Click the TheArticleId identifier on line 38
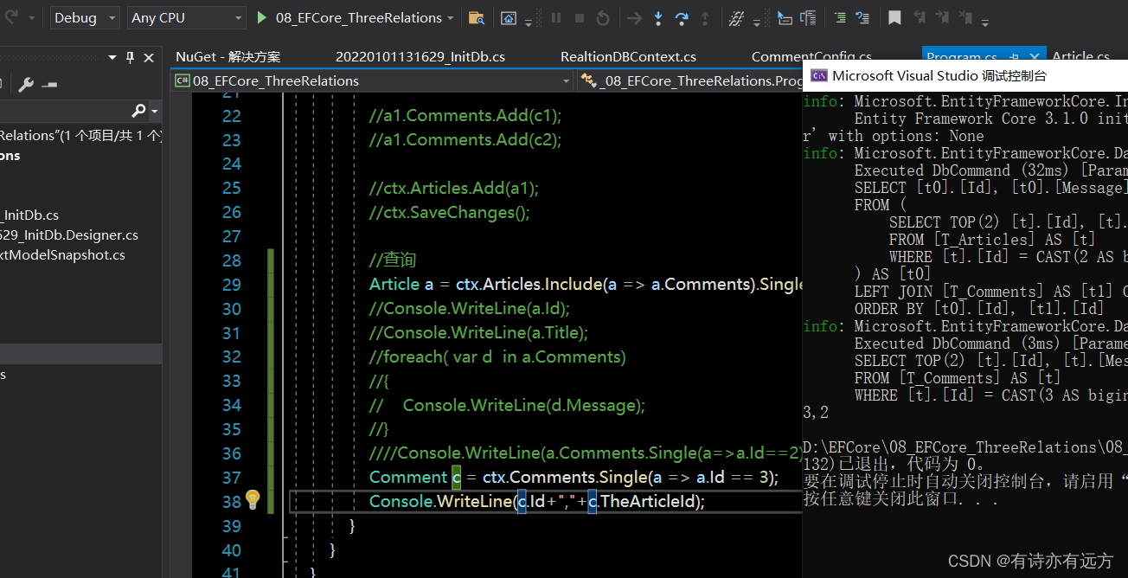The width and height of the screenshot is (1128, 578). click(x=648, y=501)
